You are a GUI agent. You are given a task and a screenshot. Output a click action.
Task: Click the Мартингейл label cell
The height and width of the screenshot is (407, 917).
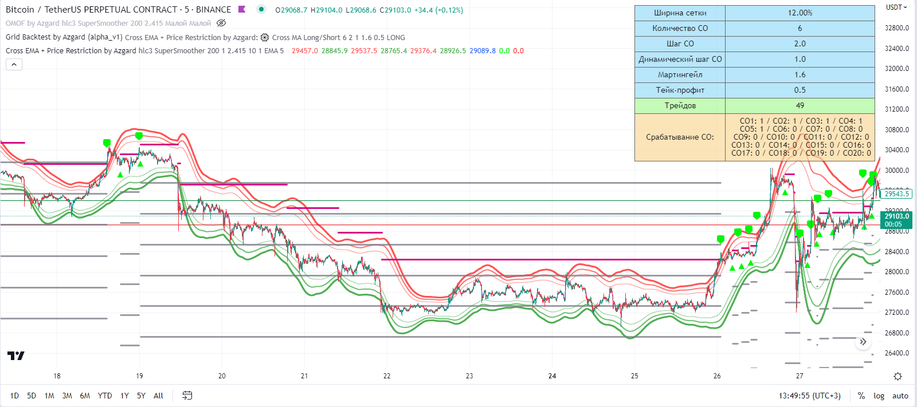click(x=680, y=75)
